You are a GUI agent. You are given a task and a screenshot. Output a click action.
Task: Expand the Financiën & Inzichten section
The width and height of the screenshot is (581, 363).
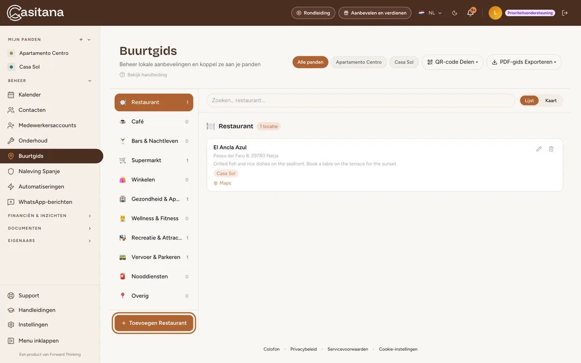(x=49, y=216)
